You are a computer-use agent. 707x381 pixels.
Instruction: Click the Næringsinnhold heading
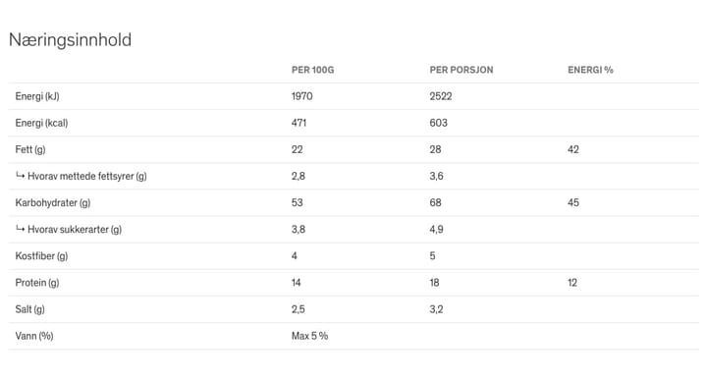click(71, 40)
